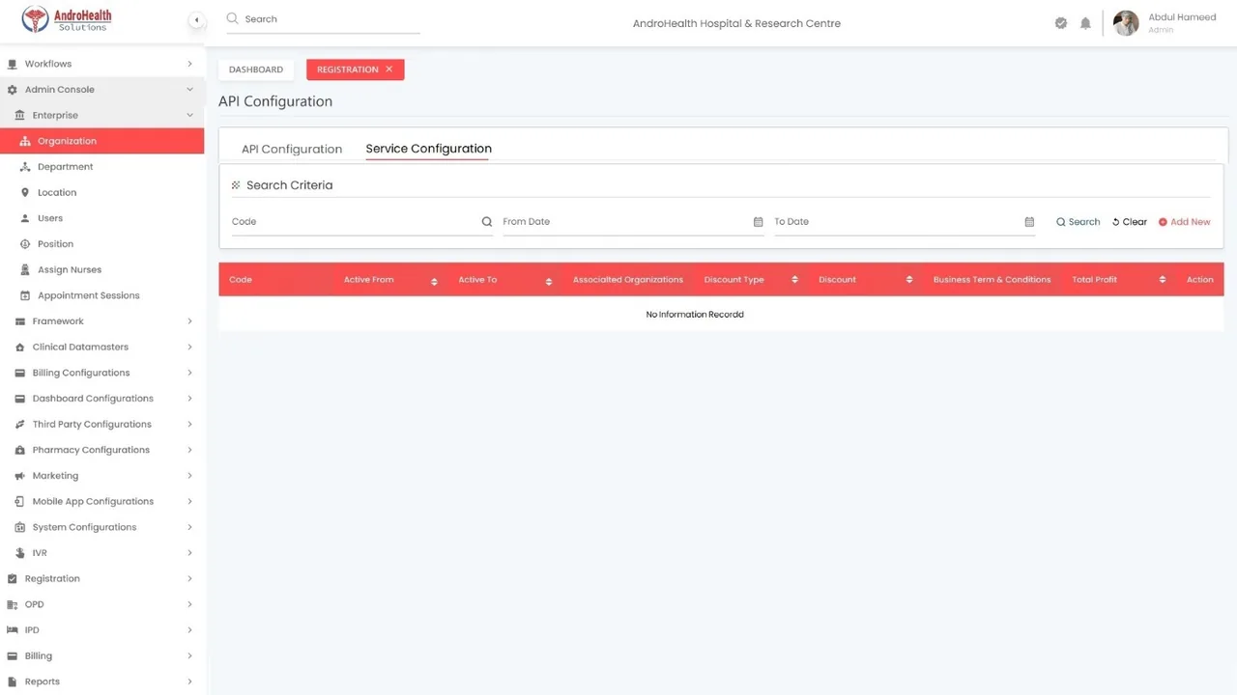Image resolution: width=1237 pixels, height=695 pixels.
Task: Expand System Configurations
Action: pos(189,527)
